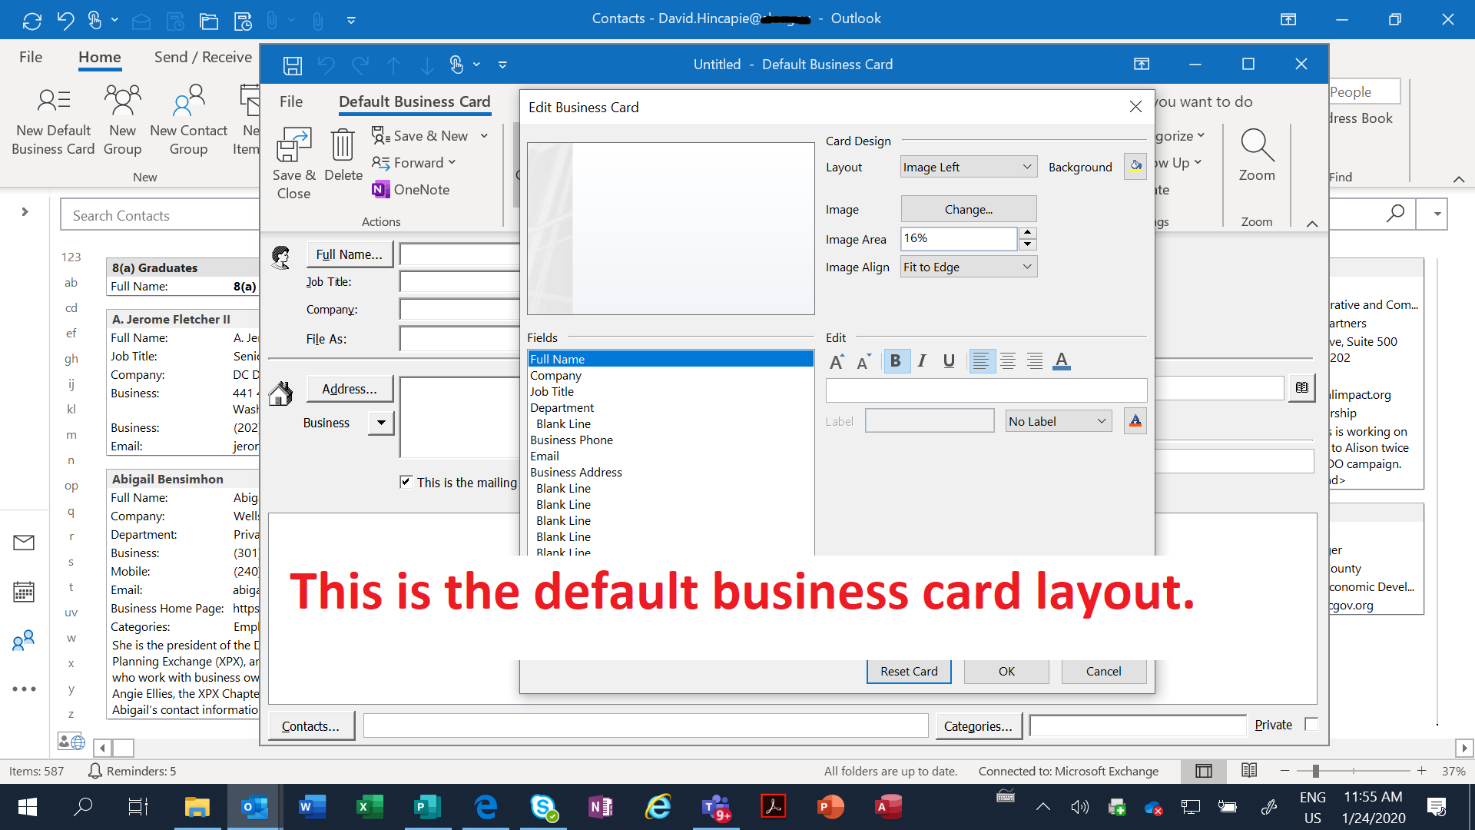Align field text to the left
Image resolution: width=1475 pixels, height=830 pixels.
coord(980,361)
